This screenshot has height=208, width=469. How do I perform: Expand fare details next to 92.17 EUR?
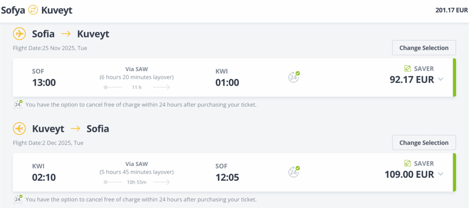(440, 80)
